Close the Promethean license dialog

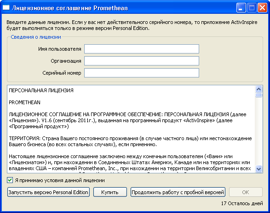tap(262, 8)
